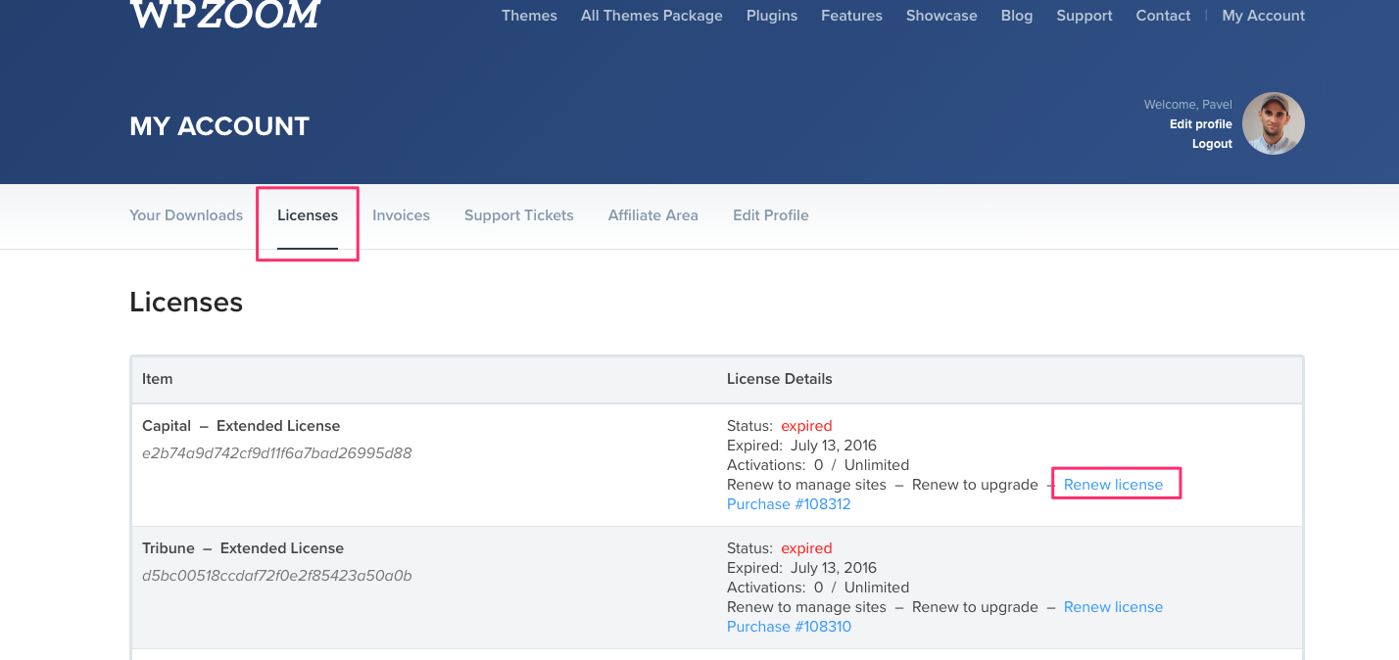1399x660 pixels.
Task: Go to the Plugins page
Action: [x=772, y=16]
